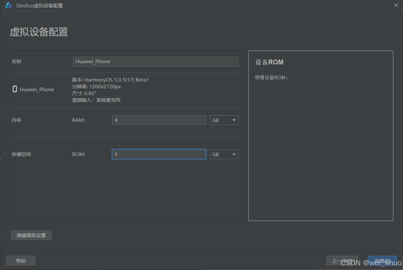Click the ROM value input field
The width and height of the screenshot is (403, 270).
tap(159, 154)
